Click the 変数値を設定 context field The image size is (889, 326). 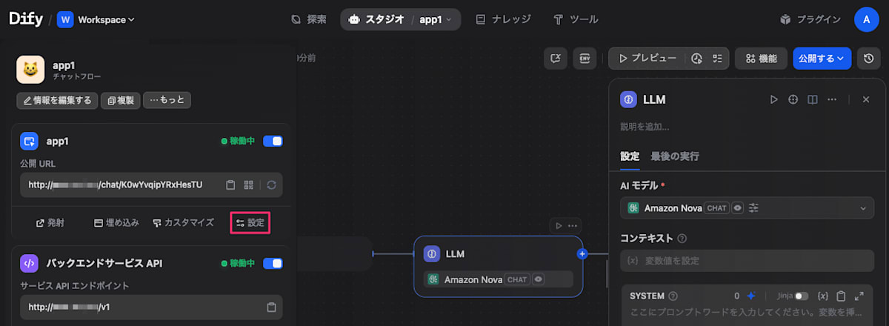(x=747, y=261)
